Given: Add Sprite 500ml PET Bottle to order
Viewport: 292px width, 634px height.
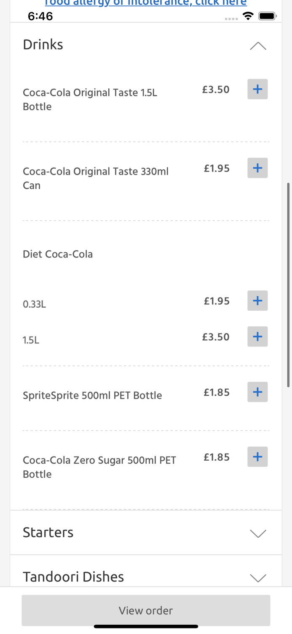Looking at the screenshot, I should 257,392.
